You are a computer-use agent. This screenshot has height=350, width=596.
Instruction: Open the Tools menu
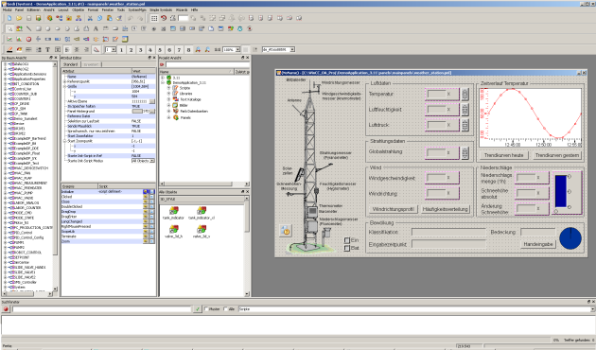point(120,9)
